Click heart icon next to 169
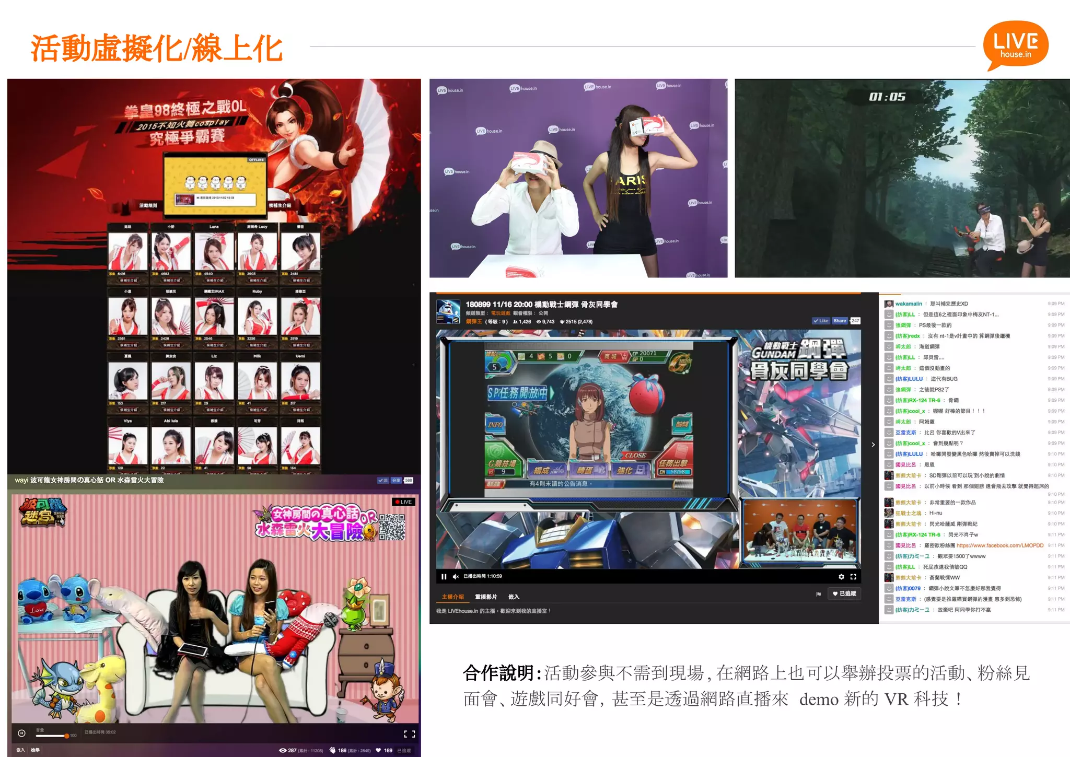Viewport: 1070px width, 757px height. click(378, 751)
